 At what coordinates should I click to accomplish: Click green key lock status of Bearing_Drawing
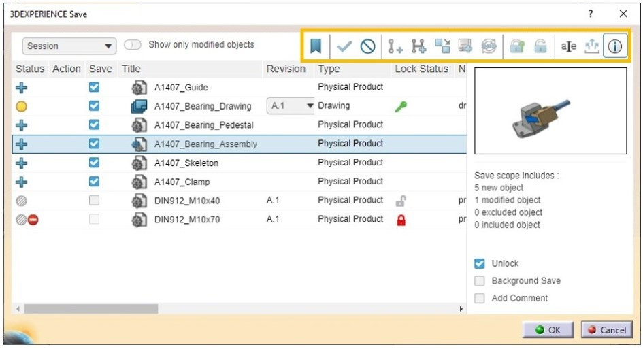click(401, 107)
